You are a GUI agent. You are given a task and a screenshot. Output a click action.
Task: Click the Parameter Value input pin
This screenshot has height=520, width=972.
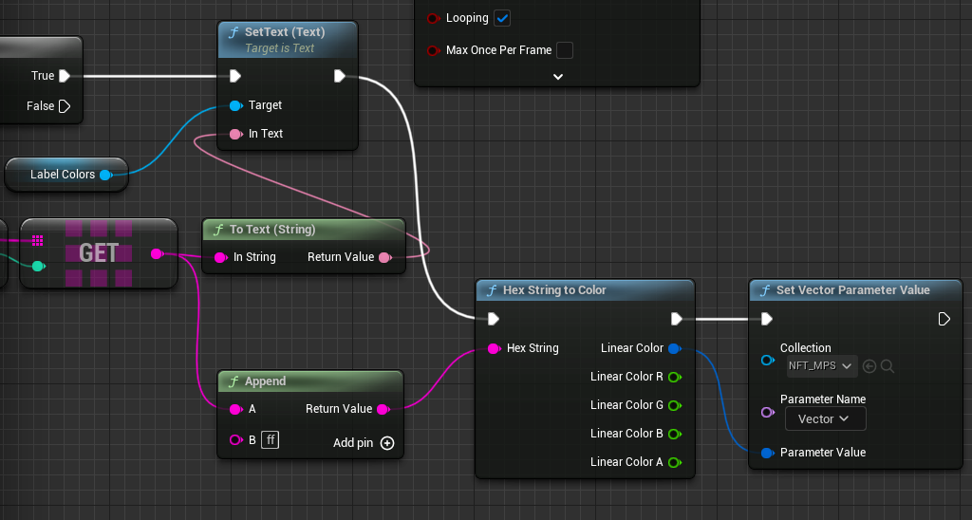pos(767,453)
